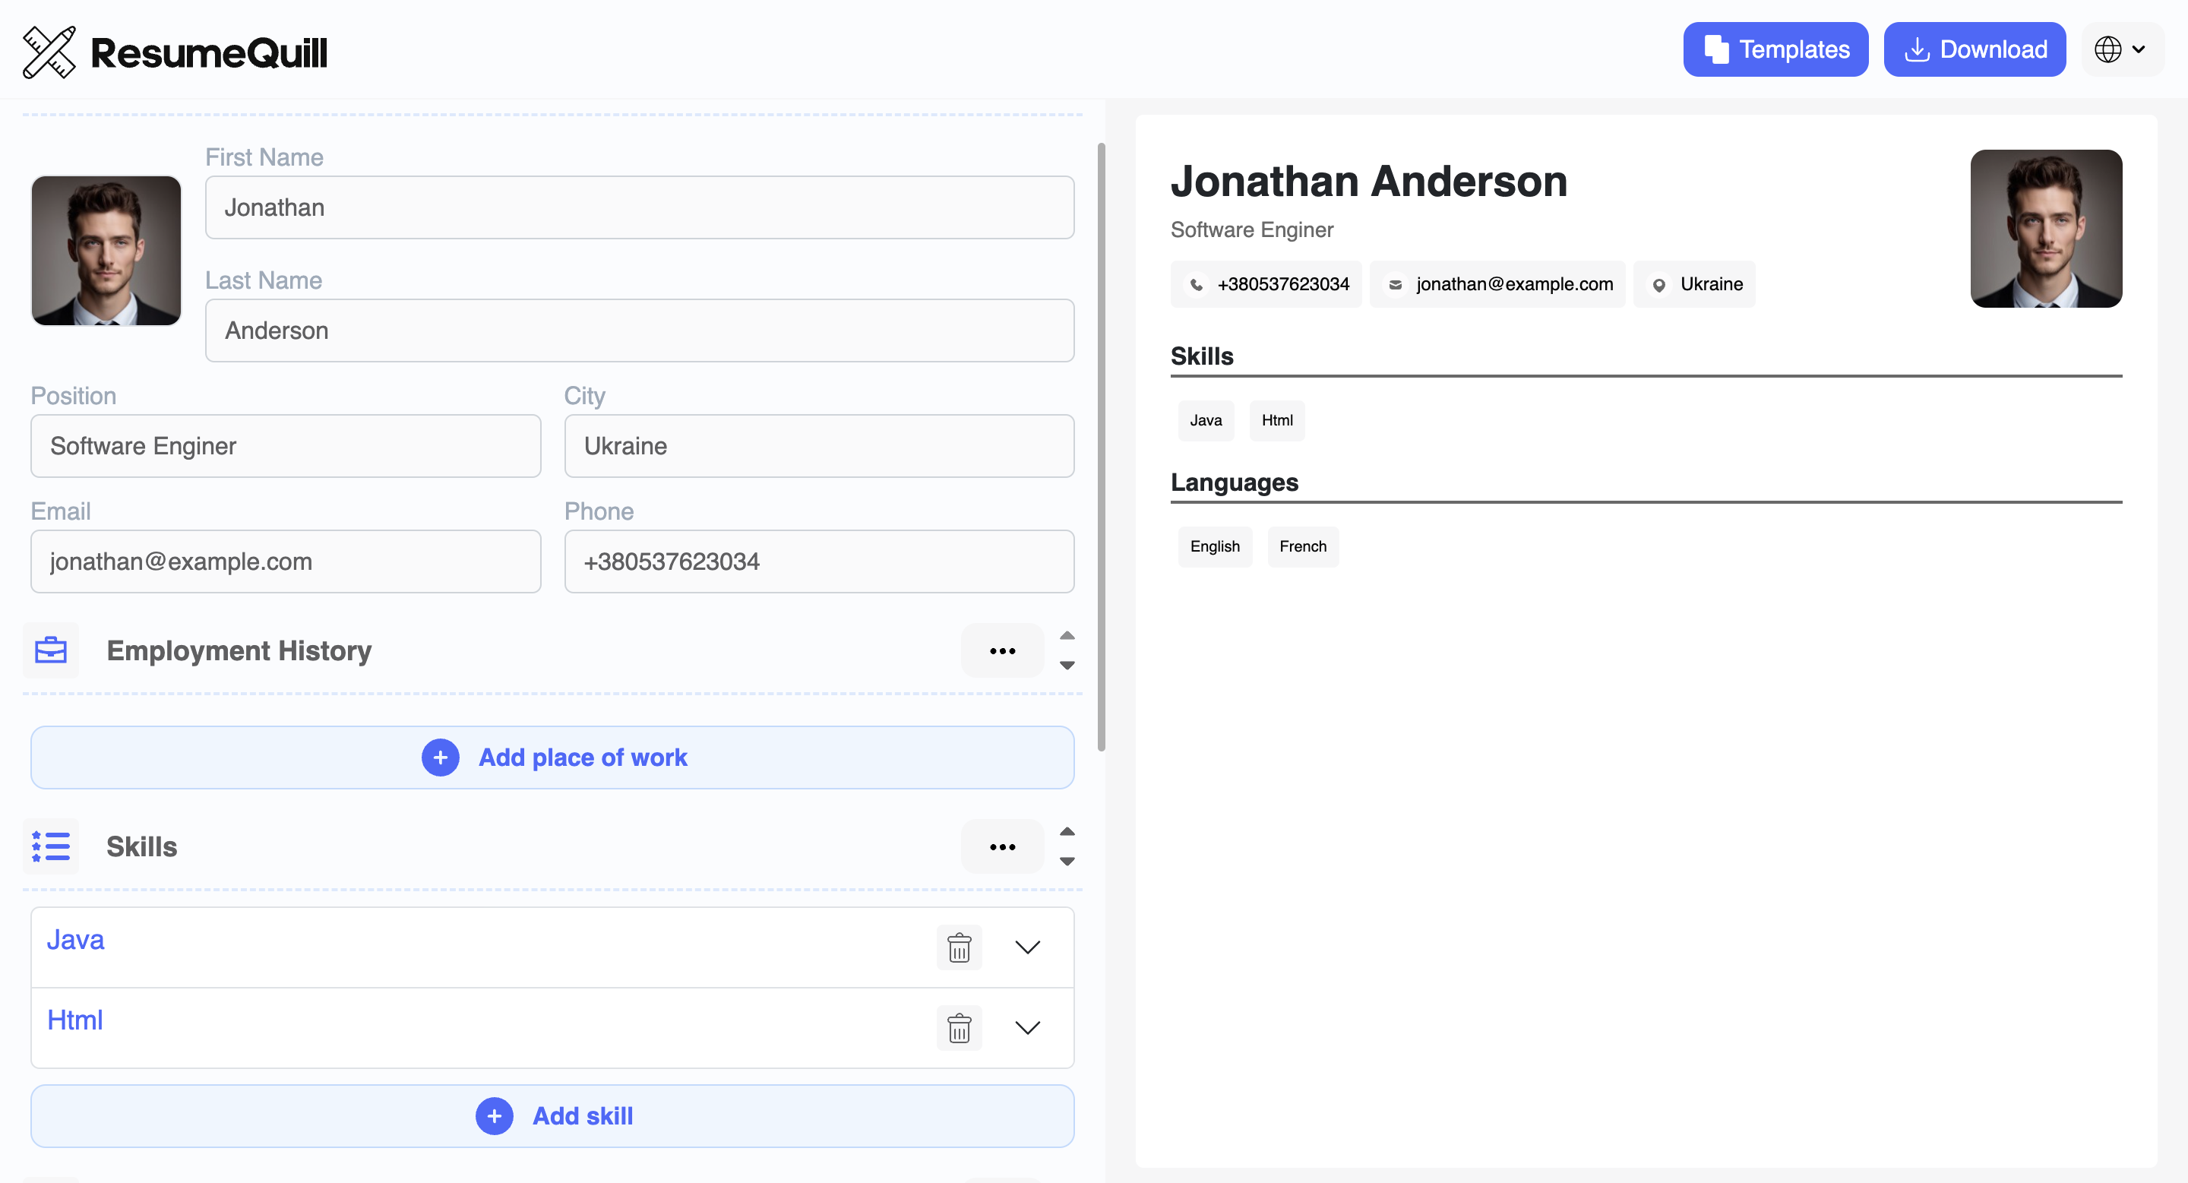
Task: Delete the Html skill with trash icon
Action: (x=959, y=1027)
